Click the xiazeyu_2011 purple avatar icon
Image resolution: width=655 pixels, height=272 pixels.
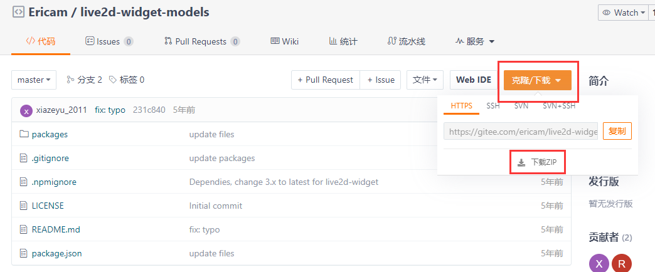[x=26, y=111]
